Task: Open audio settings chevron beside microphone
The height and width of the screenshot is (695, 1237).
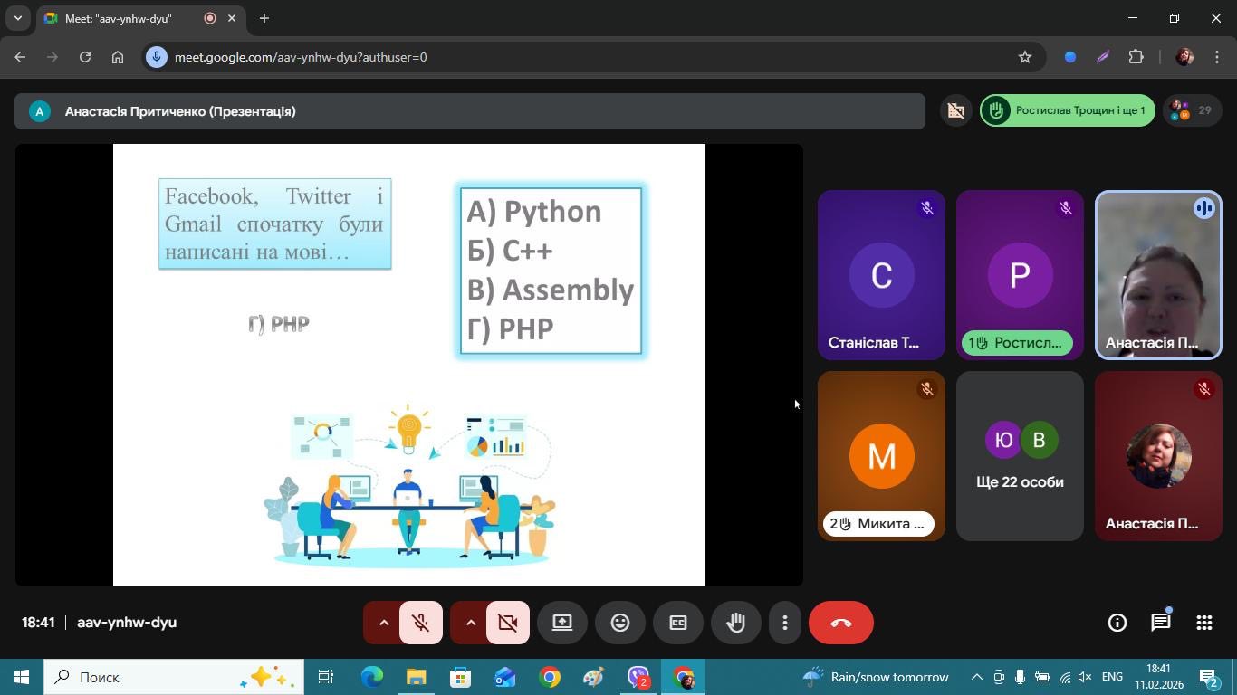Action: (382, 623)
